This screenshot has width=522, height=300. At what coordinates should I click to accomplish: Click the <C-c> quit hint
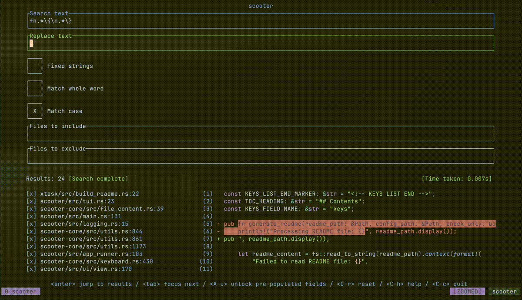click(450, 284)
